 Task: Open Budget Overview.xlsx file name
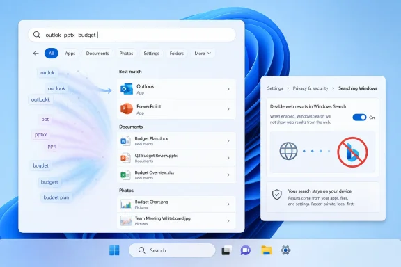coord(155,172)
